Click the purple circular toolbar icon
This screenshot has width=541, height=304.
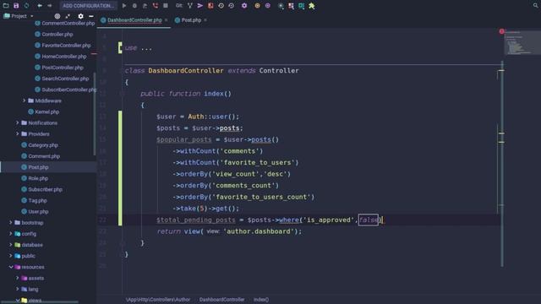(x=267, y=6)
